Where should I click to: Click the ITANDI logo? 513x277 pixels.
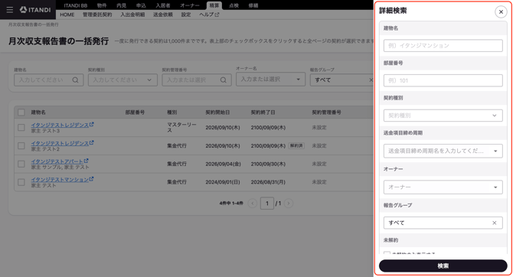pos(35,10)
